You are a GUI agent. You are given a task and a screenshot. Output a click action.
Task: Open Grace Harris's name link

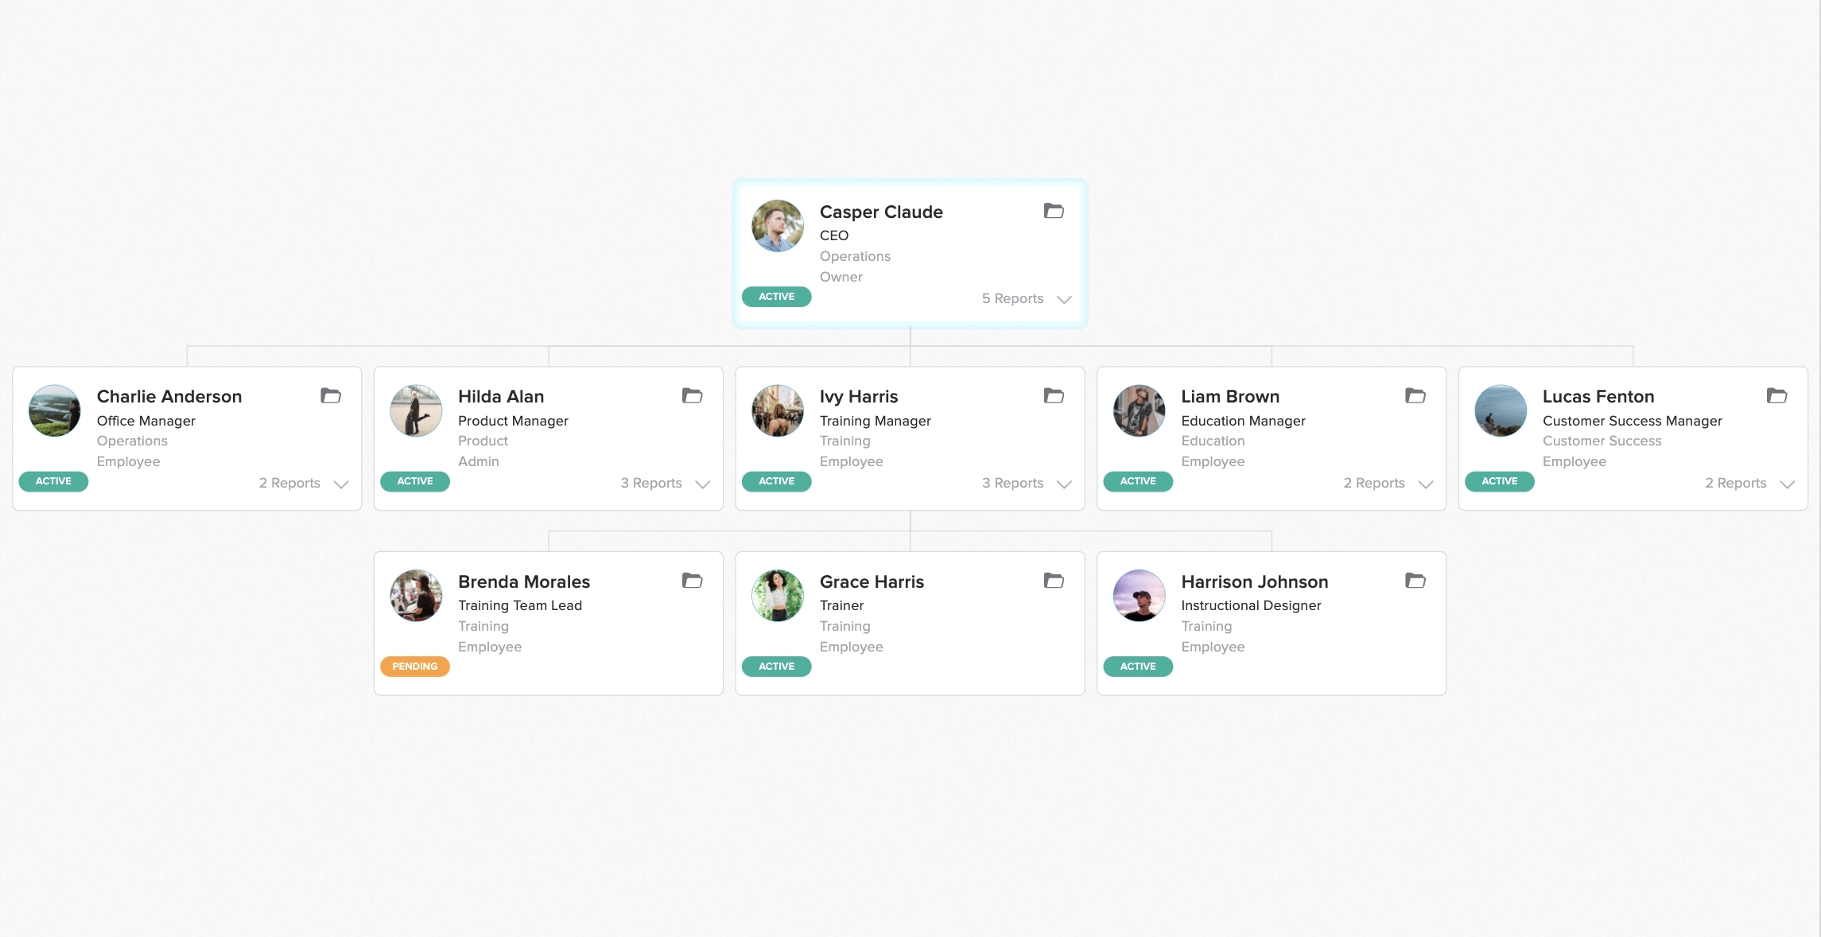point(872,581)
